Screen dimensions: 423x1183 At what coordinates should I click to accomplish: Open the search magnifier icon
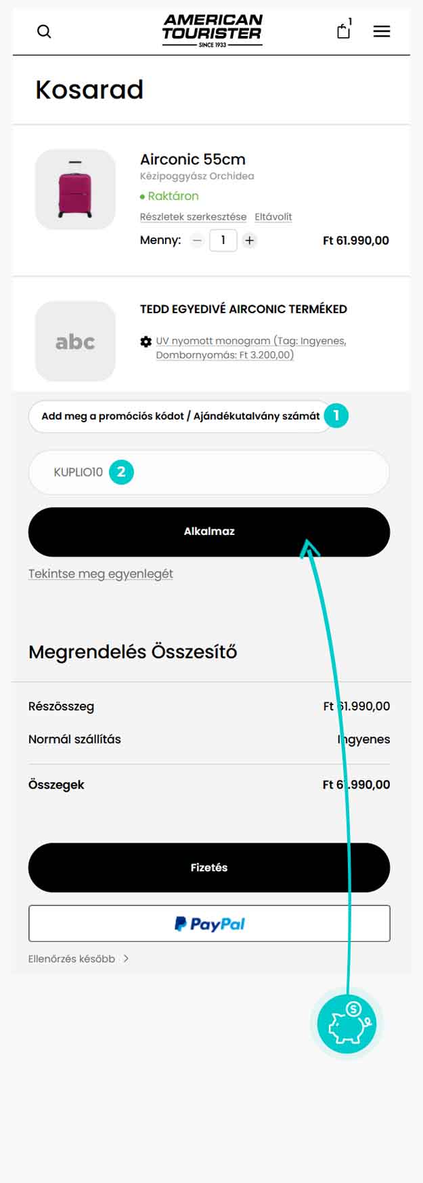coord(44,31)
